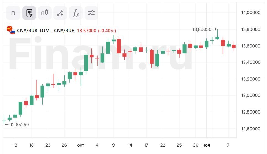
Task: Open the fx indicators menu
Action: (x=76, y=13)
